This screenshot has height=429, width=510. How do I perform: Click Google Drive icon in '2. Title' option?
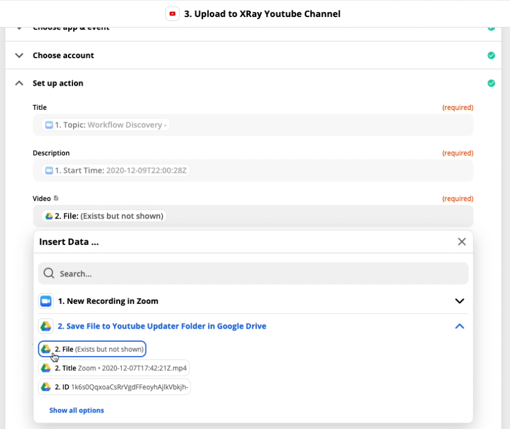(x=46, y=368)
